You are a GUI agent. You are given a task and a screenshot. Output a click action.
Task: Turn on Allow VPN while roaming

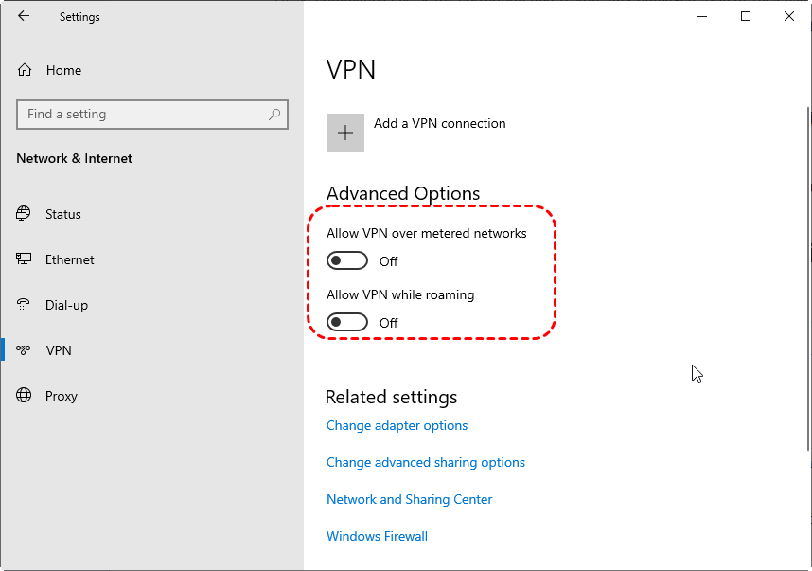pos(346,323)
